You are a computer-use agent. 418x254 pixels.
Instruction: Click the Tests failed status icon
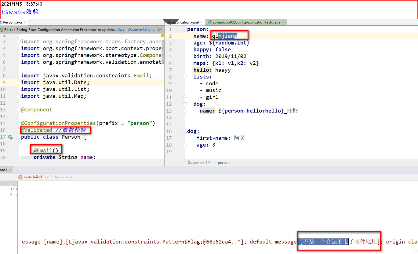20,177
